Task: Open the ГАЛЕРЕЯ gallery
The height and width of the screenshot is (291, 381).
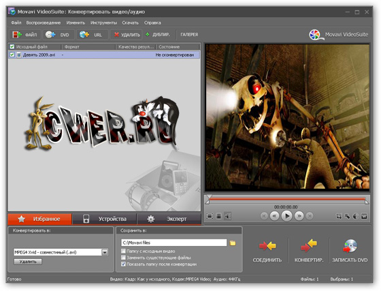Action: (189, 35)
